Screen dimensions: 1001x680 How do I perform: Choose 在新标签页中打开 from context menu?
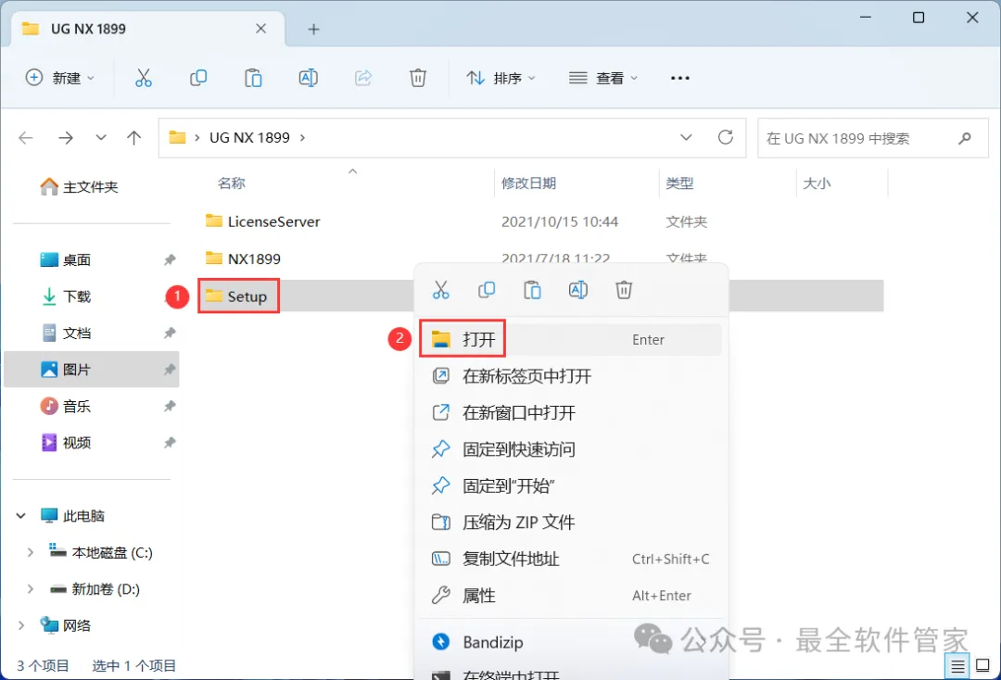(x=571, y=376)
